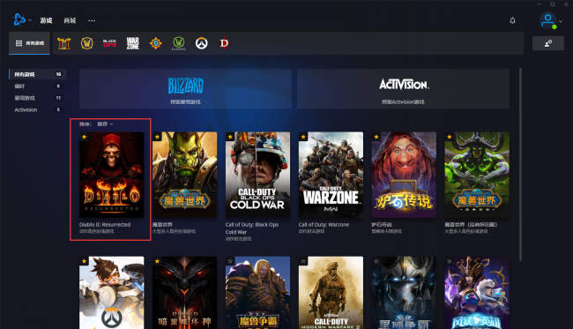Select the 所有游戏 grid tab

[29, 43]
